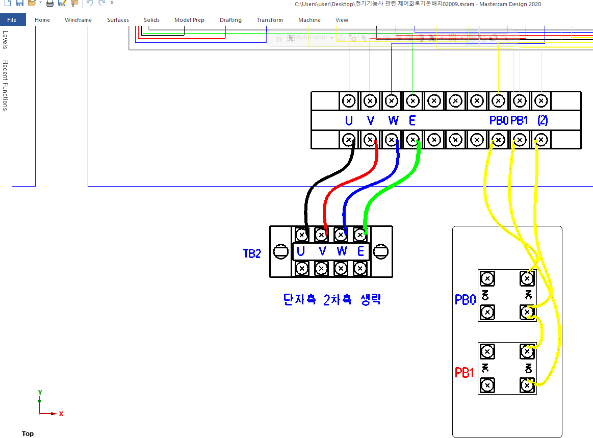This screenshot has width=593, height=438.
Task: Click the Redo arrow icon
Action: coord(102,3)
